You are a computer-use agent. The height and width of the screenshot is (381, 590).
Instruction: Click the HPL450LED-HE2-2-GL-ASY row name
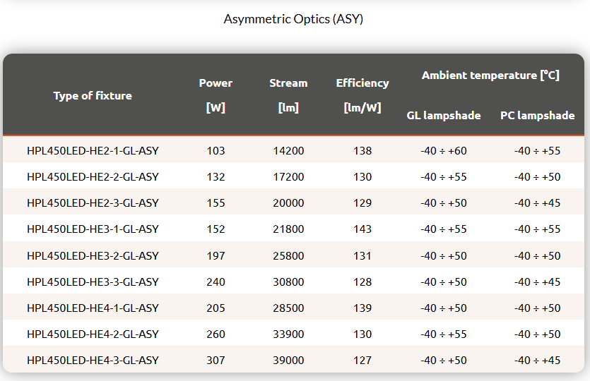click(93, 176)
